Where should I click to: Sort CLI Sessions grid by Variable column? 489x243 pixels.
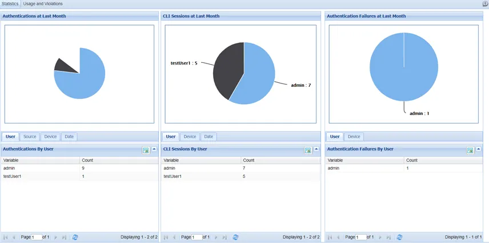pyautogui.click(x=201, y=160)
